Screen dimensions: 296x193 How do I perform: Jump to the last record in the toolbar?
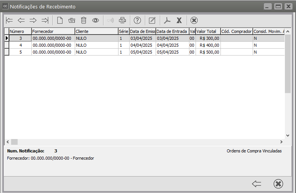pos(45,20)
